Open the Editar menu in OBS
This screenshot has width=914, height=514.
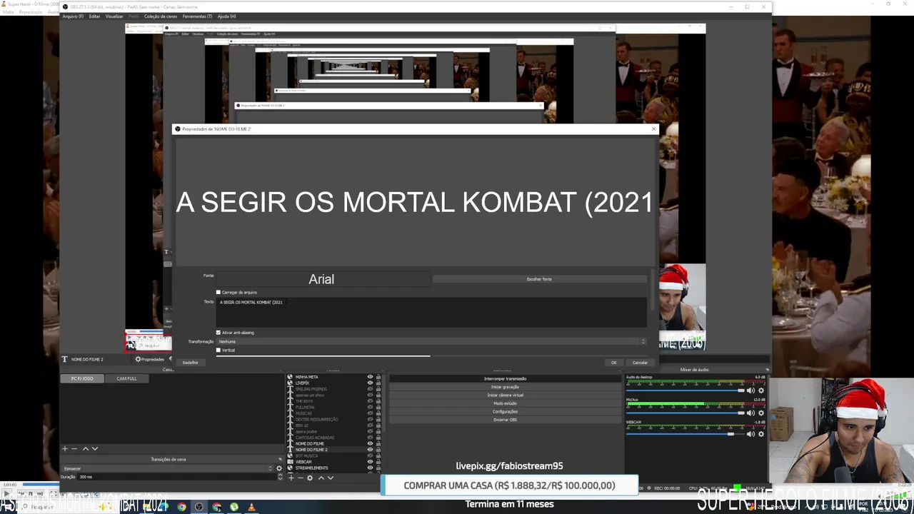coord(94,16)
